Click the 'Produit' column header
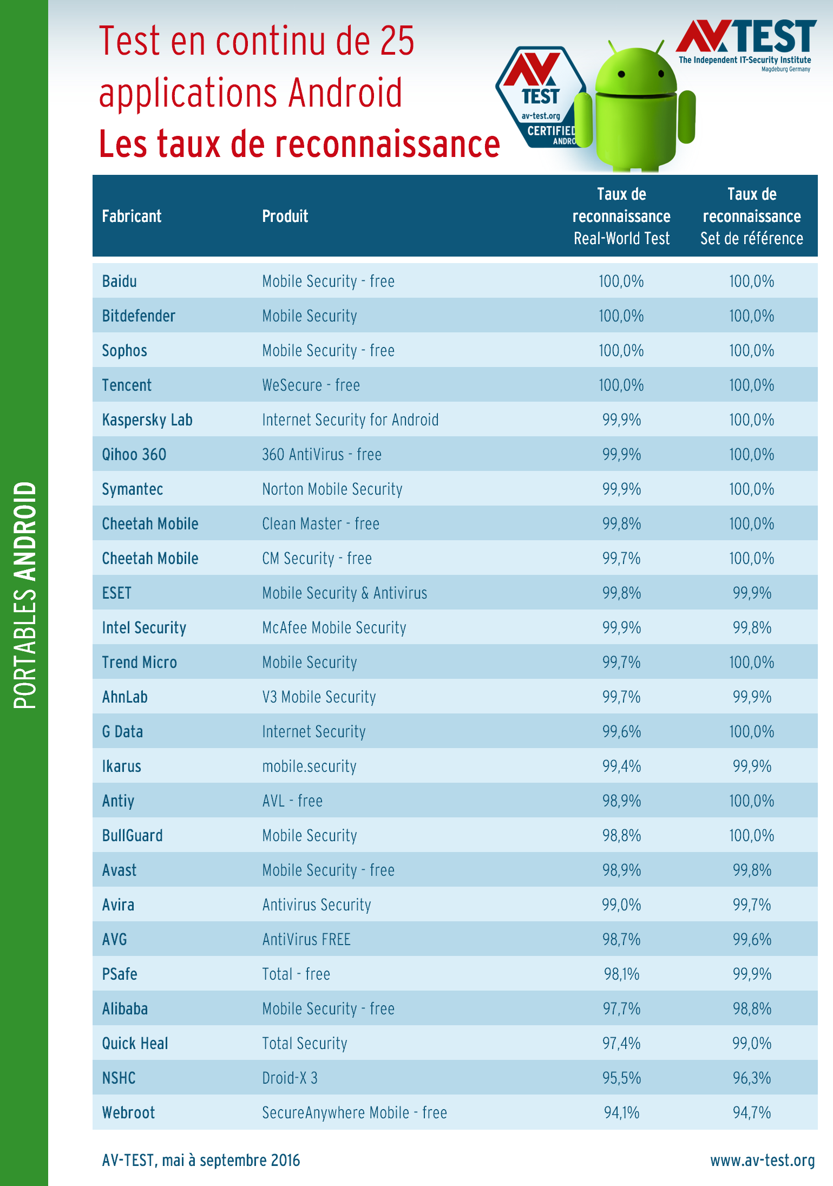This screenshot has width=833, height=1186. coord(285,216)
